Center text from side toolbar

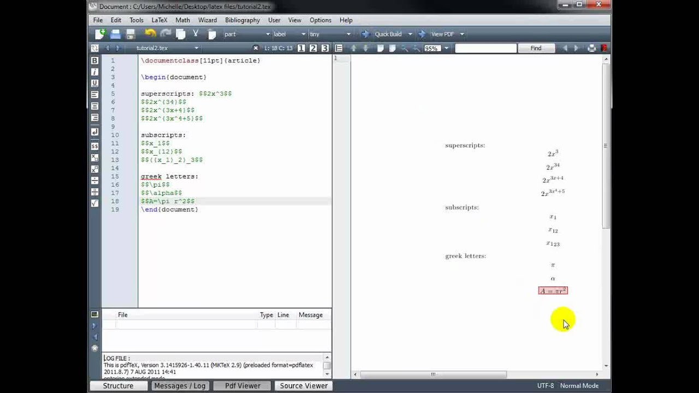94,106
